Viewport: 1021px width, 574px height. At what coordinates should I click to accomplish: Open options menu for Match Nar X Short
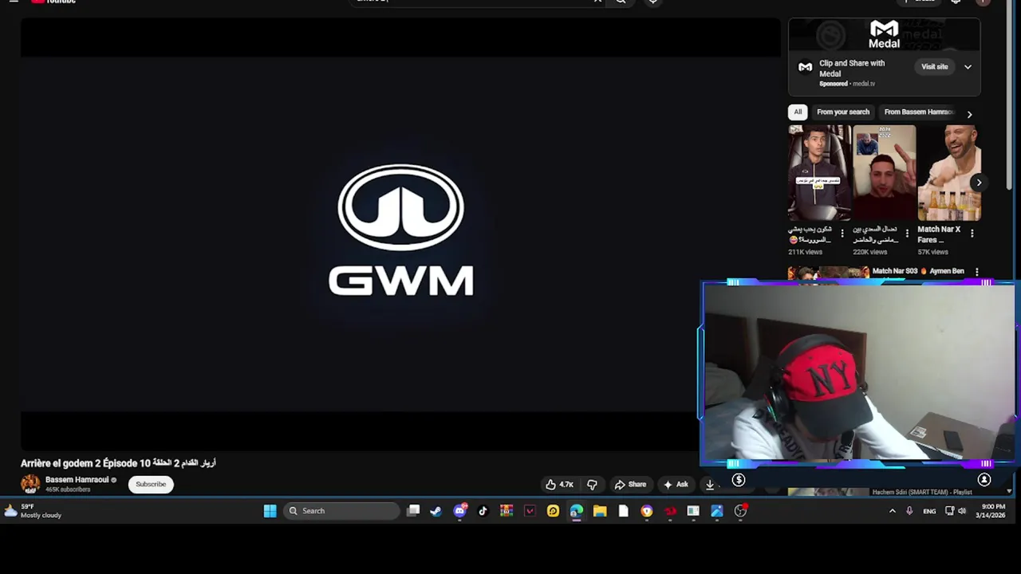pyautogui.click(x=972, y=234)
